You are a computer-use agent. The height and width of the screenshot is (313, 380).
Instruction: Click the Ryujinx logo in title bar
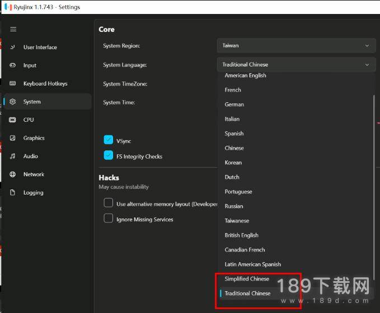click(x=8, y=7)
